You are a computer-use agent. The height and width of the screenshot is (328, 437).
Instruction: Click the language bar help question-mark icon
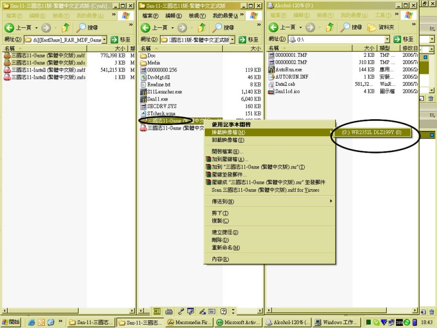(x=223, y=311)
